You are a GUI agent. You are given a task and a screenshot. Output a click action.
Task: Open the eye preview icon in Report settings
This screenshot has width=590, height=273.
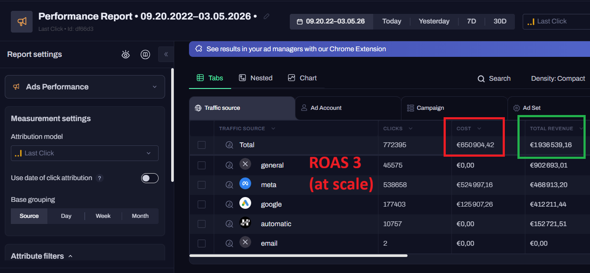click(126, 54)
